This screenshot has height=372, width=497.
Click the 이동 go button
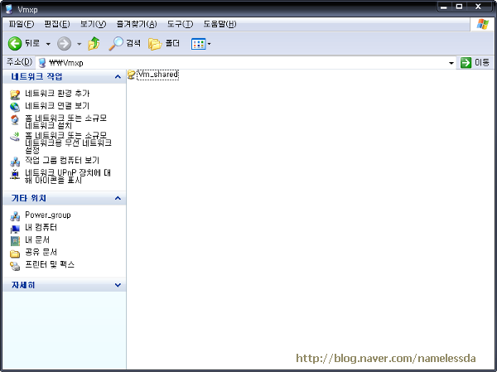coord(475,62)
